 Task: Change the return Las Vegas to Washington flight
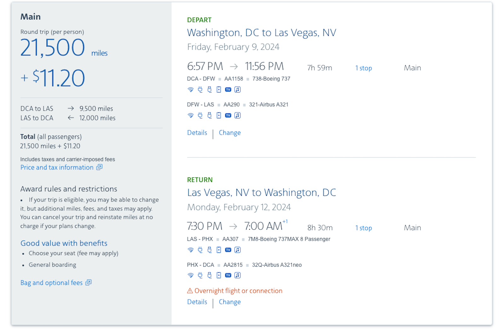coord(230,302)
